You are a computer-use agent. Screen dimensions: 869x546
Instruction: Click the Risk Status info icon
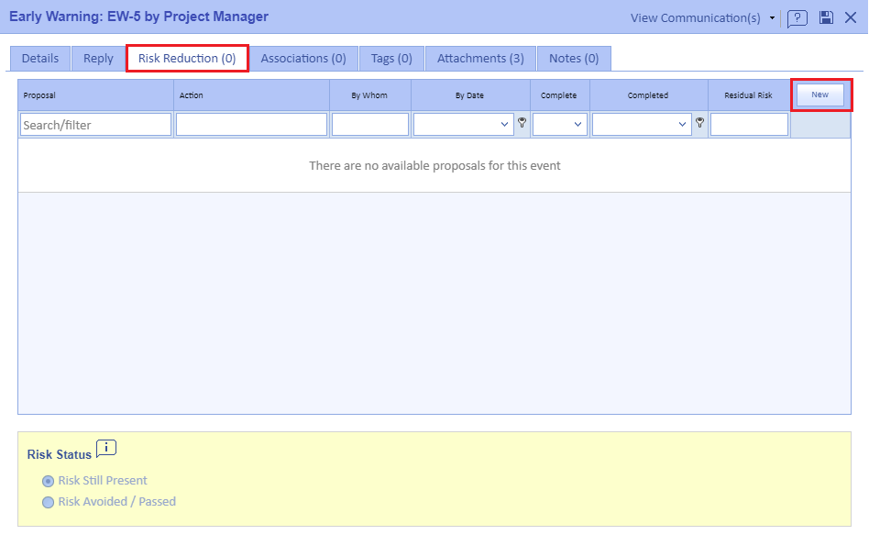coord(106,448)
